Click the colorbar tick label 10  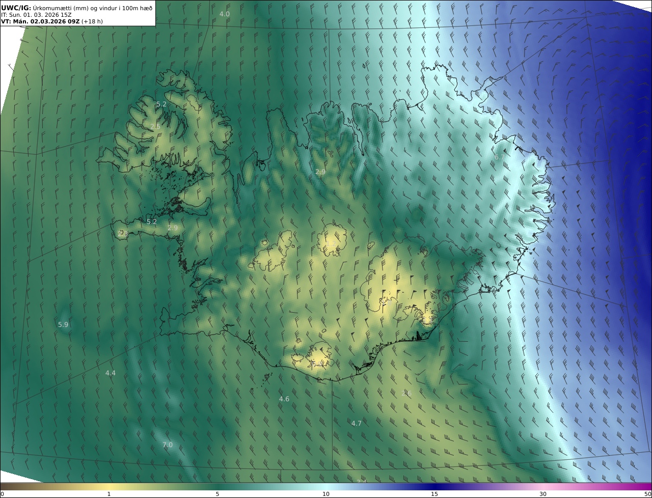click(x=326, y=494)
